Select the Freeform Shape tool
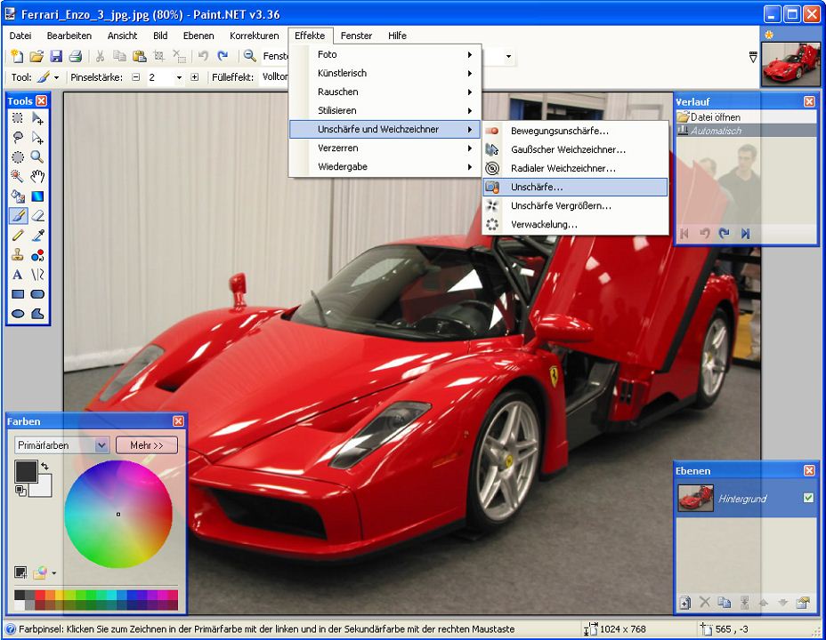 tap(37, 314)
